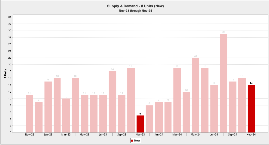The width and height of the screenshot is (269, 145).
Task: Click the tallest bar labeled 29
Action: [223, 83]
